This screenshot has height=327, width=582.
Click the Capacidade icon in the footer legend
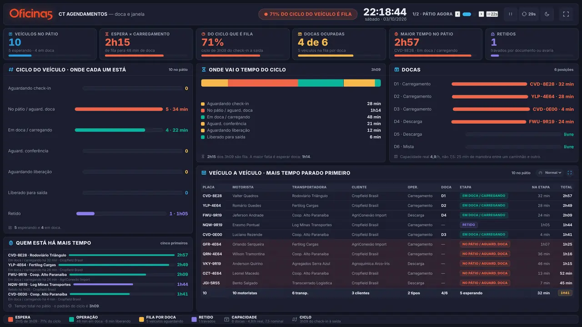click(x=226, y=319)
